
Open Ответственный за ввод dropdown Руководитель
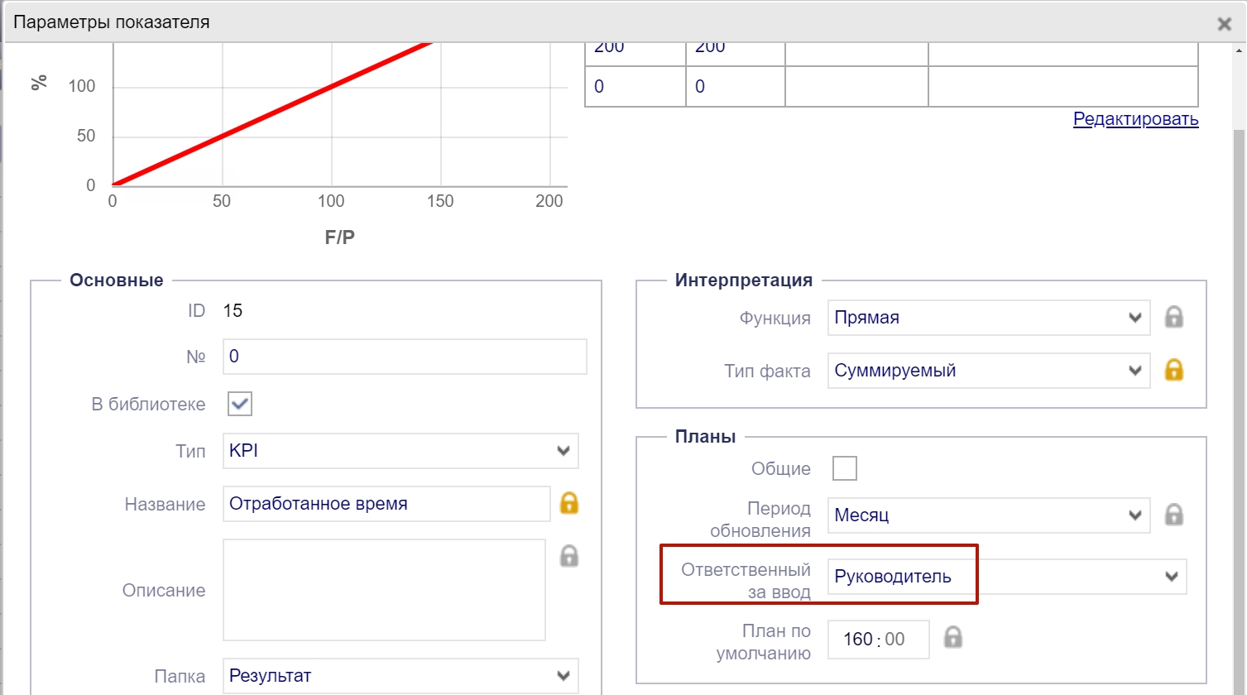[1007, 577]
